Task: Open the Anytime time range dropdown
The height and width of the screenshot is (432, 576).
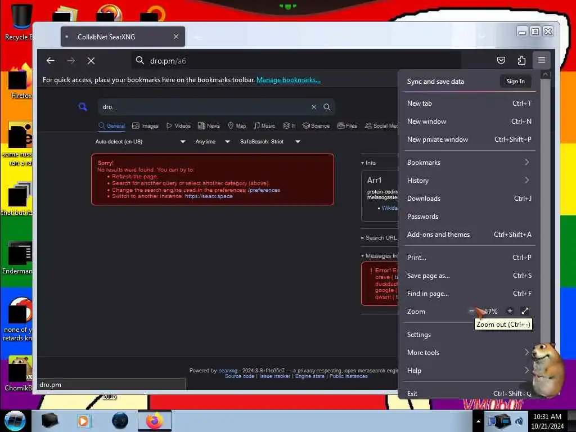Action: point(213,141)
